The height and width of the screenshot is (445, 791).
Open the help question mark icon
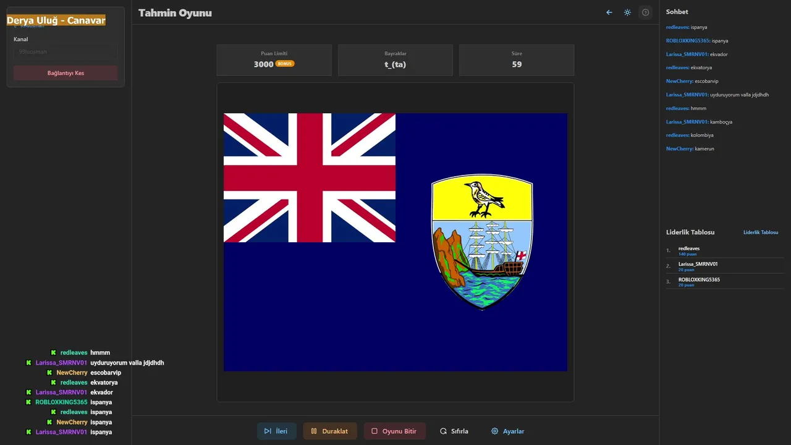[x=645, y=12]
